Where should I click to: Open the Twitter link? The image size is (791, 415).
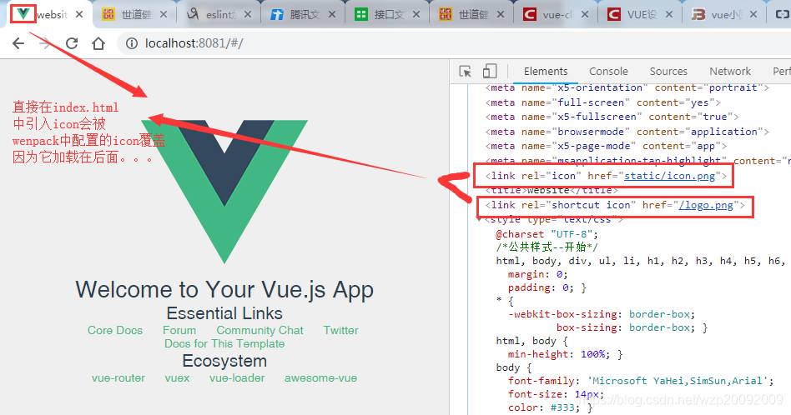(x=341, y=330)
